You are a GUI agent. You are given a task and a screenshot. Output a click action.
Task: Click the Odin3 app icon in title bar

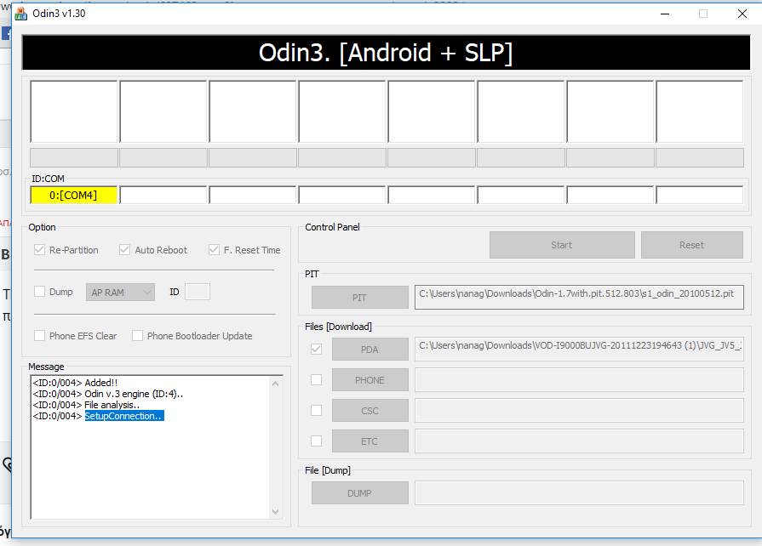click(x=21, y=14)
